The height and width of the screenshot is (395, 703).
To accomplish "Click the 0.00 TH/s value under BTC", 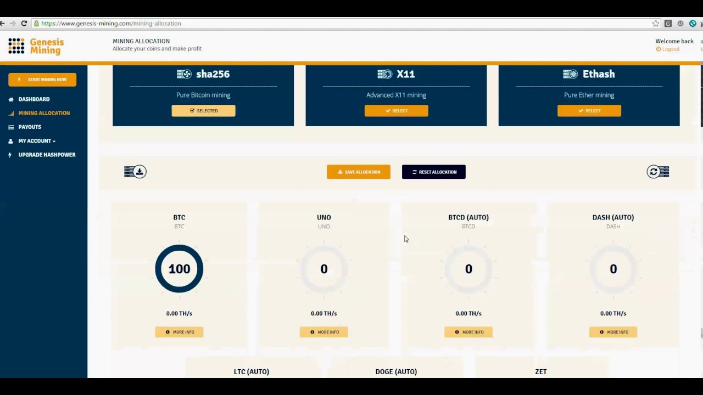I will click(179, 313).
